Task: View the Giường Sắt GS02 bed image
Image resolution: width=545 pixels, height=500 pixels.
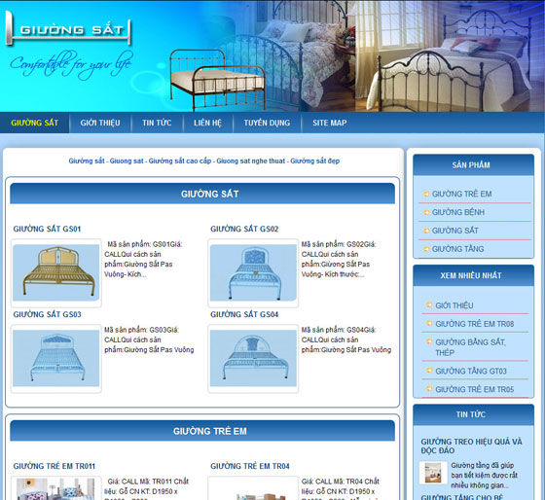Action: [253, 272]
